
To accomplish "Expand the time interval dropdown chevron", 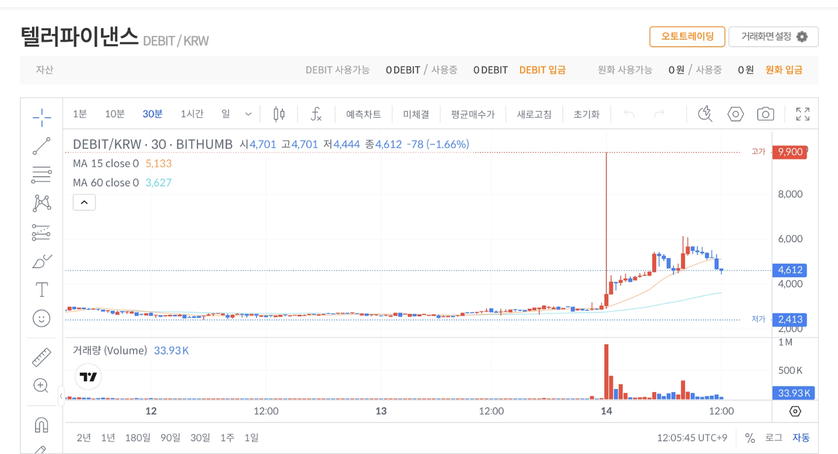I will click(248, 114).
